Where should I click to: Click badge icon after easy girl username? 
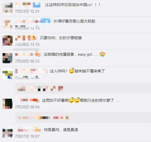(x=39, y=55)
